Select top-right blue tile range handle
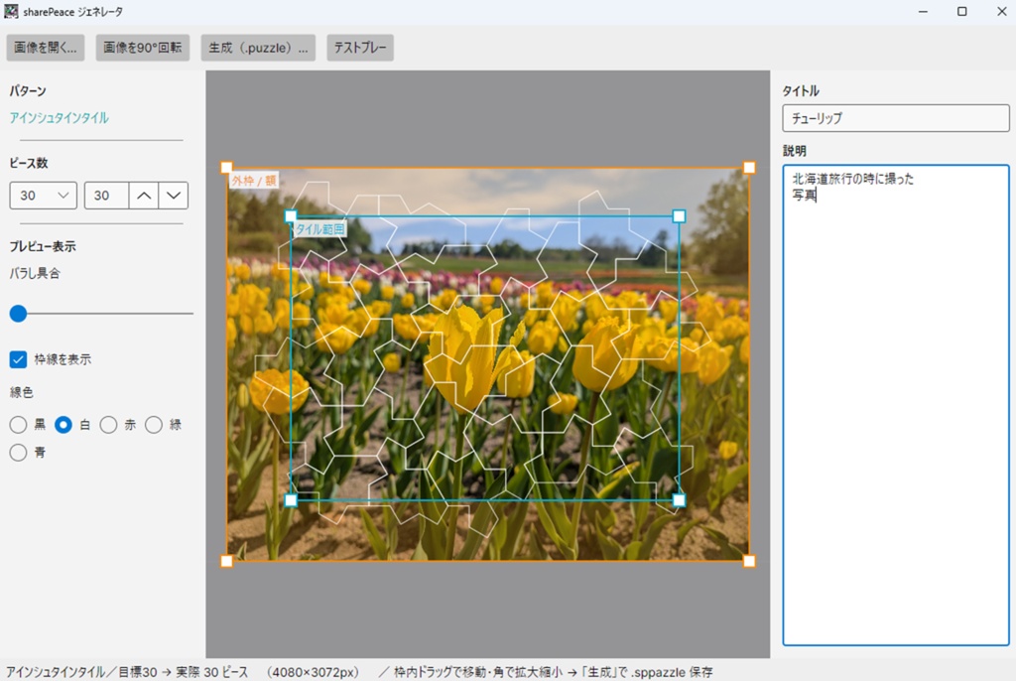 679,216
